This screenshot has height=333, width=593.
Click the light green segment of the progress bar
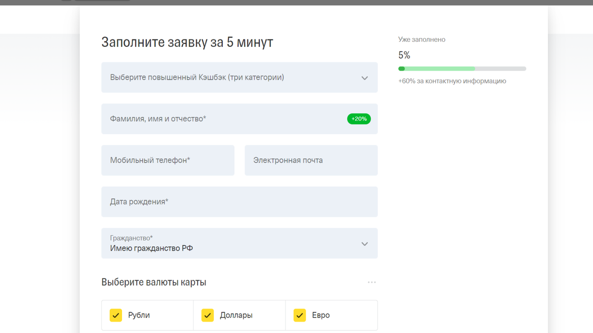(x=440, y=69)
